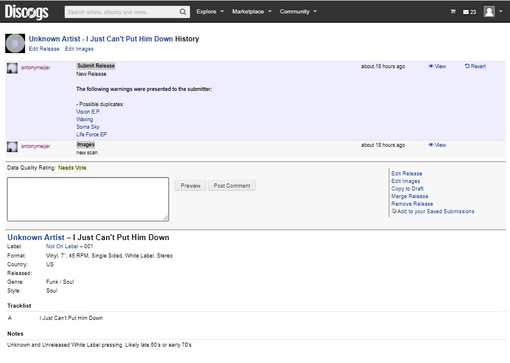Click the 'new scan' comment text
The width and height of the screenshot is (510, 363).
(x=87, y=153)
